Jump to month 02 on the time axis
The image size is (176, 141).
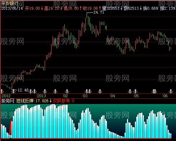click(65, 96)
